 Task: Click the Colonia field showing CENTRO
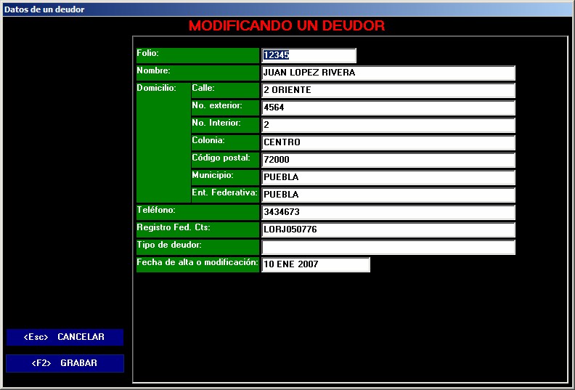(x=388, y=143)
